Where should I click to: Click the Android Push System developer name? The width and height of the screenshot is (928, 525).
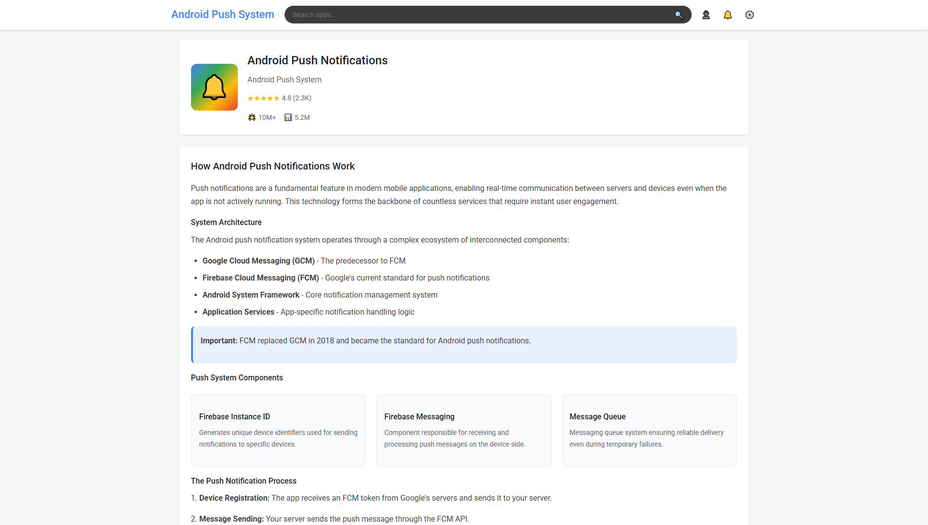(x=285, y=79)
